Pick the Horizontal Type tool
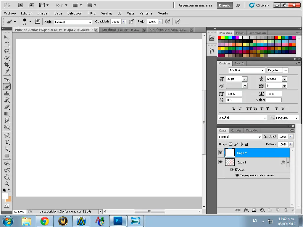The width and height of the screenshot is (303, 227). click(7, 142)
